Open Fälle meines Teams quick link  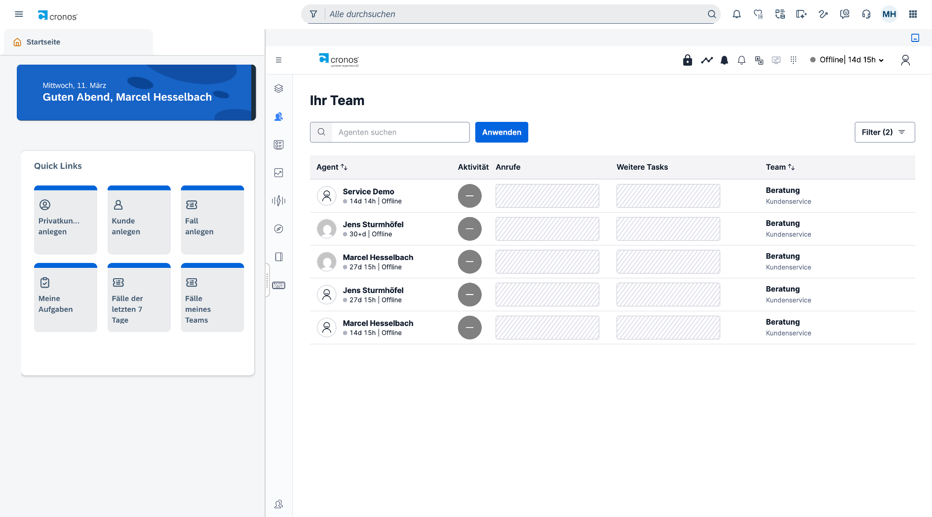click(213, 297)
